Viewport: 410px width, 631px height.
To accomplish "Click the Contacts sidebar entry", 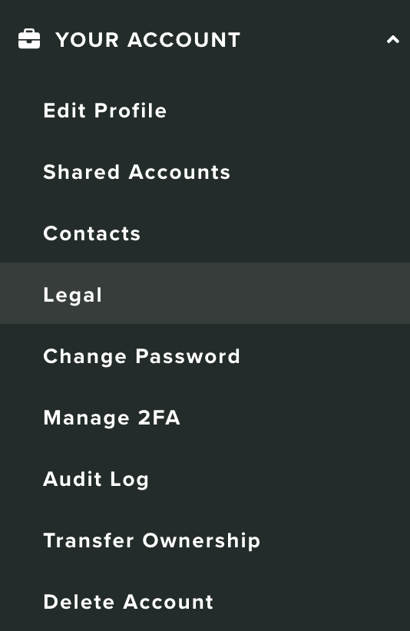I will click(x=205, y=233).
